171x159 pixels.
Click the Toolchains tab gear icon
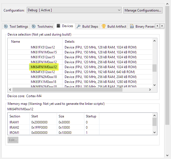tap(34, 27)
